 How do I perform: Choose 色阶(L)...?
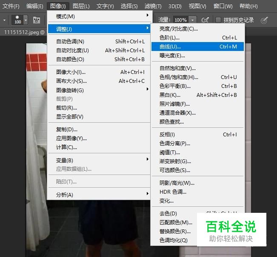[197, 37]
